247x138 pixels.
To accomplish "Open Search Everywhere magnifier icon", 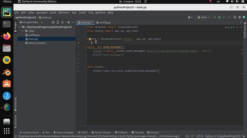I will 235,17.
